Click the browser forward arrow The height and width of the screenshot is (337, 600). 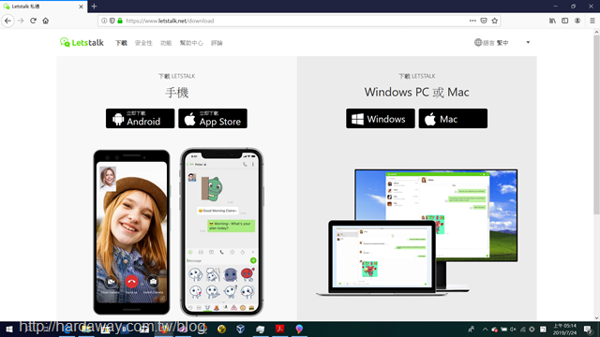point(21,21)
